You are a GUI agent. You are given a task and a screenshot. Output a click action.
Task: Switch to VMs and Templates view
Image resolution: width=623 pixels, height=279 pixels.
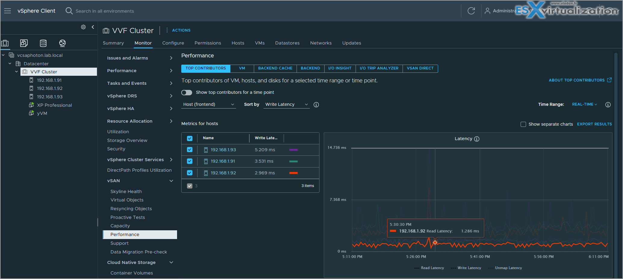pos(24,43)
